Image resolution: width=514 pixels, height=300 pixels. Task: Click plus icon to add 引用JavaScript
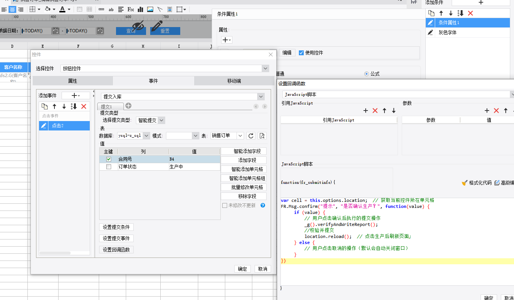(x=366, y=111)
